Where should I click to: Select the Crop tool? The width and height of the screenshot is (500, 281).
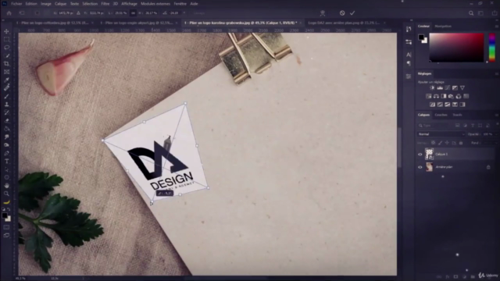click(6, 64)
